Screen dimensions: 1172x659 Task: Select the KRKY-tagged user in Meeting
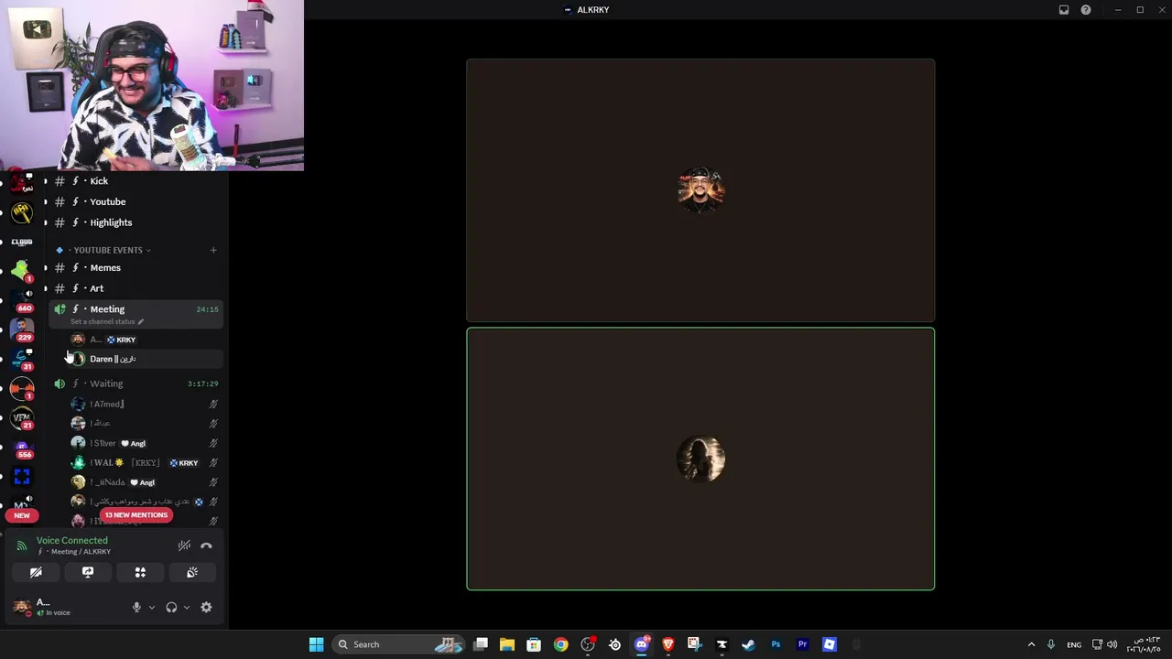[145, 340]
